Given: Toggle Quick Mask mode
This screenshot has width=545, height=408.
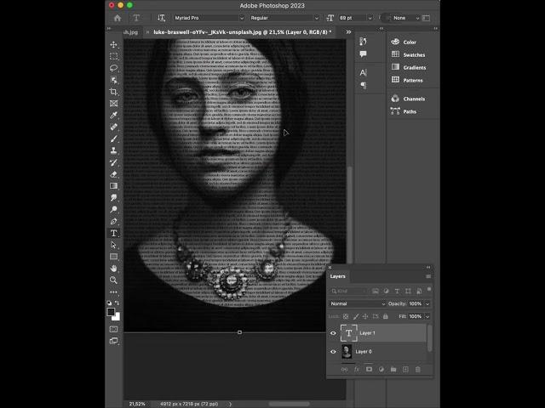Looking at the screenshot, I should 113,329.
